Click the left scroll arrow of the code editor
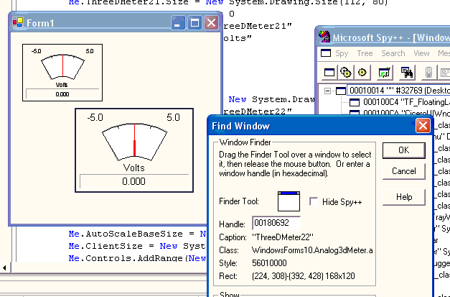The image size is (450, 297). tap(4, 268)
